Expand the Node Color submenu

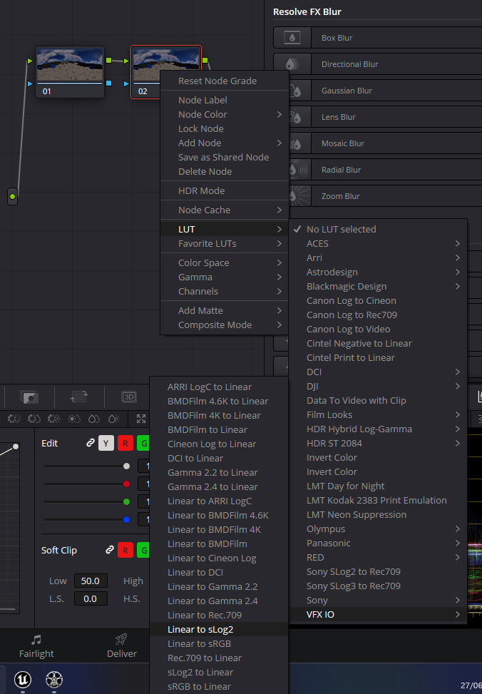tap(225, 114)
